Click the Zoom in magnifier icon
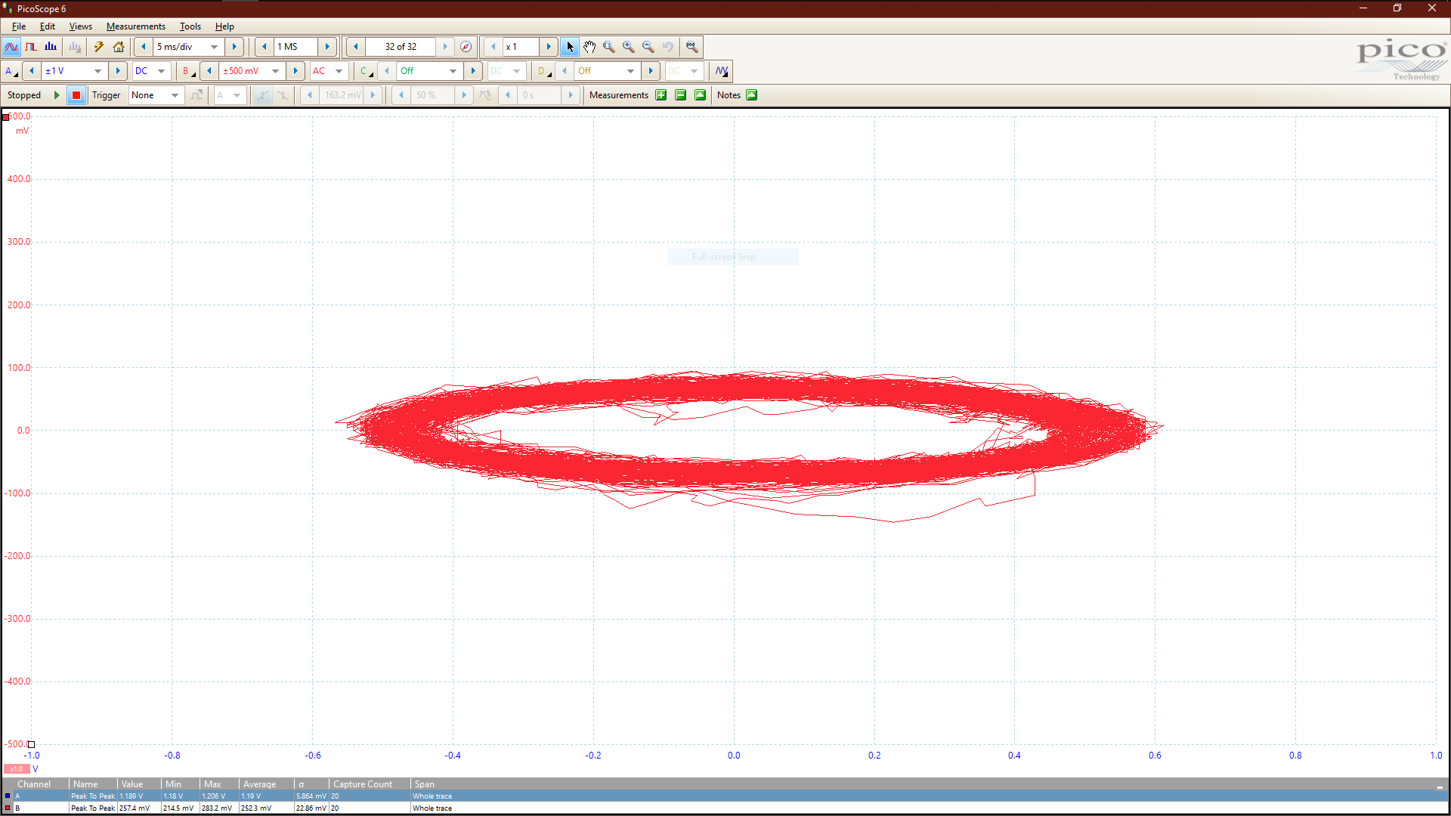The height and width of the screenshot is (816, 1451). 629,47
